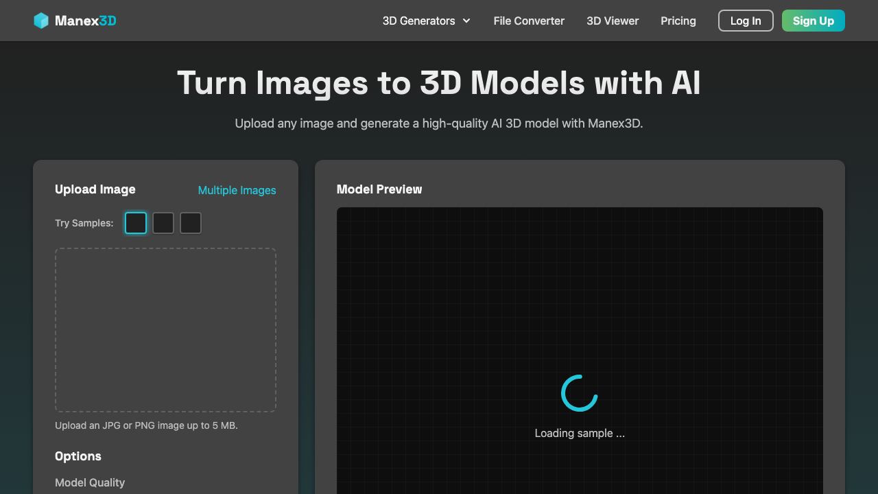
Task: Select the second sample thumbnail
Action: [x=163, y=223]
